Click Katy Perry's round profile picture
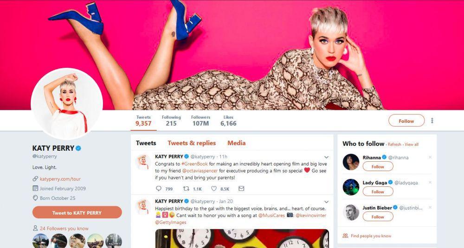Screen dimensions: 464x248 (x=67, y=104)
